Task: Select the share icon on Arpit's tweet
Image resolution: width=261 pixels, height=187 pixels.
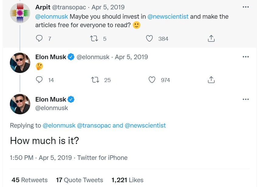Action: 211,39
